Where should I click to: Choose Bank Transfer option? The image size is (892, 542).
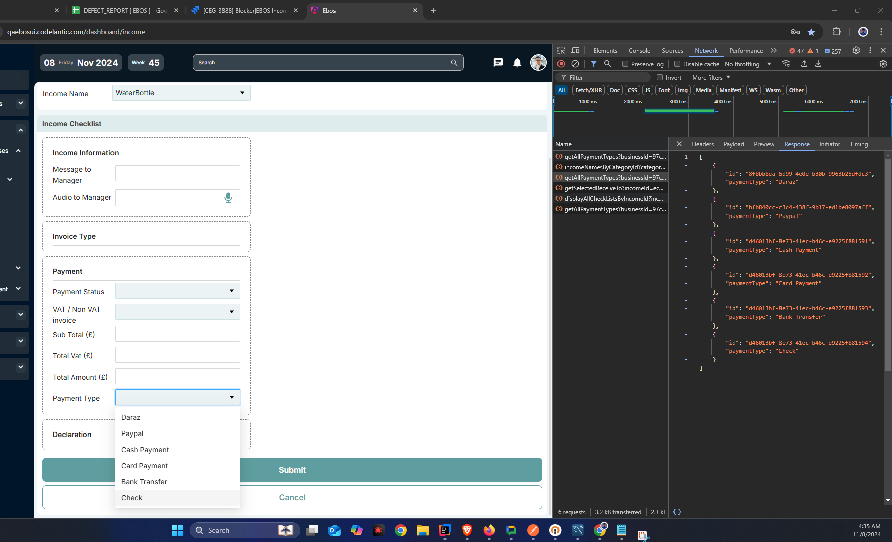click(177, 482)
